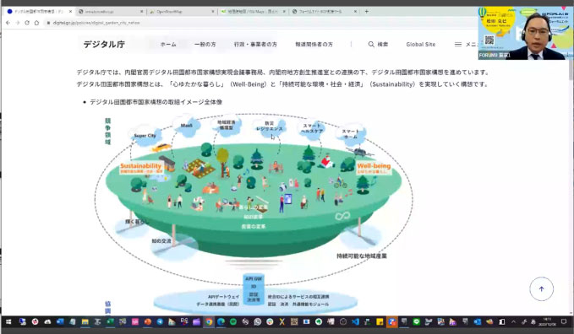Viewport: 574px width, 334px height.
Task: Open the ホーム navigation item
Action: tap(168, 44)
